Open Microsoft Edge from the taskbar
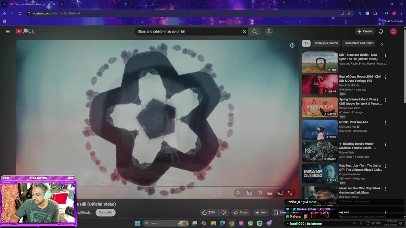This screenshot has height=228, width=406. pyautogui.click(x=222, y=223)
